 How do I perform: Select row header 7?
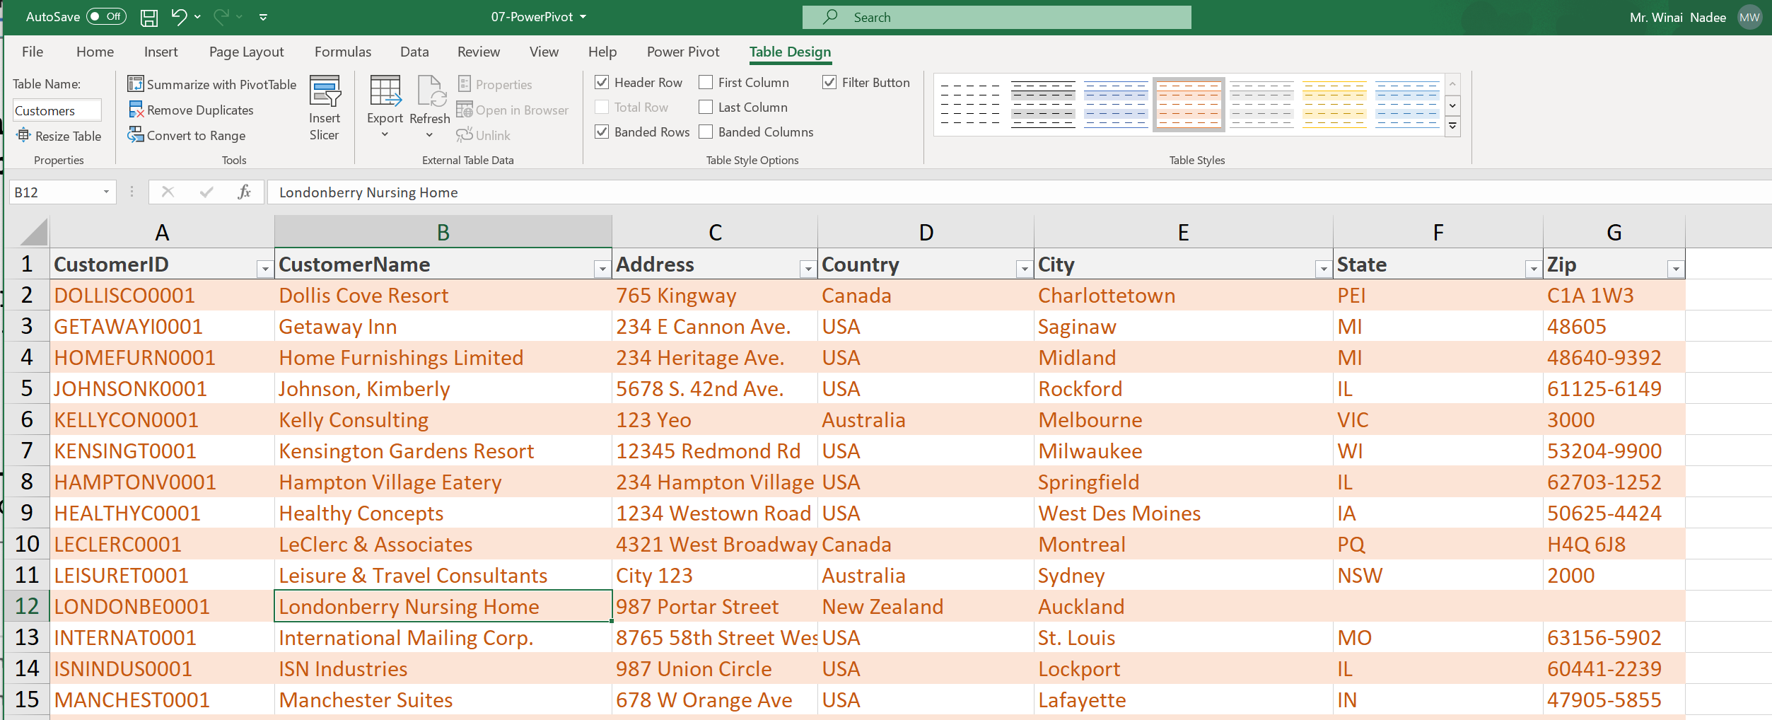pyautogui.click(x=27, y=451)
